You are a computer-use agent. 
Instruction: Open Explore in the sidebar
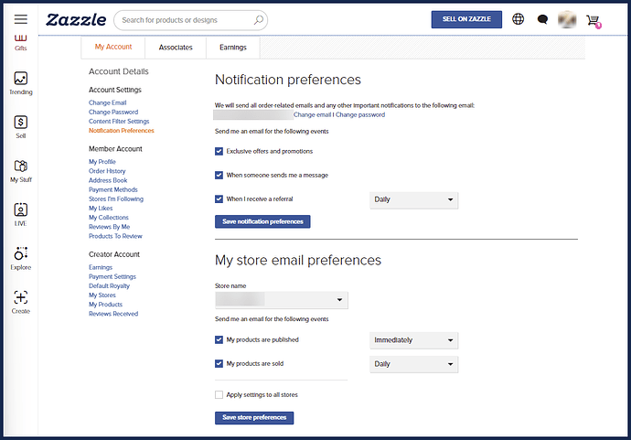click(21, 259)
